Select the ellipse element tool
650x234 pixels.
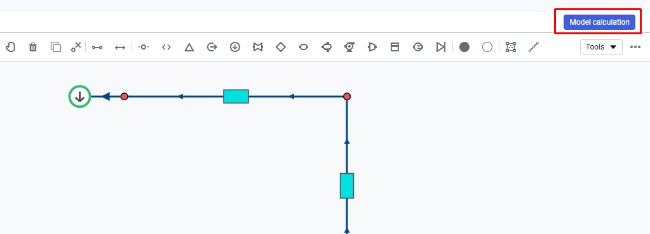click(304, 47)
